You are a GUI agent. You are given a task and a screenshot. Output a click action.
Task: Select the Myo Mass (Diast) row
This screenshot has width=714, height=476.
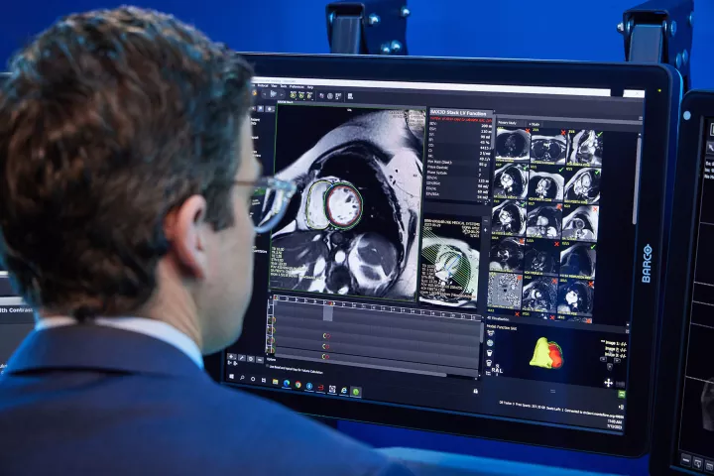[x=459, y=162]
